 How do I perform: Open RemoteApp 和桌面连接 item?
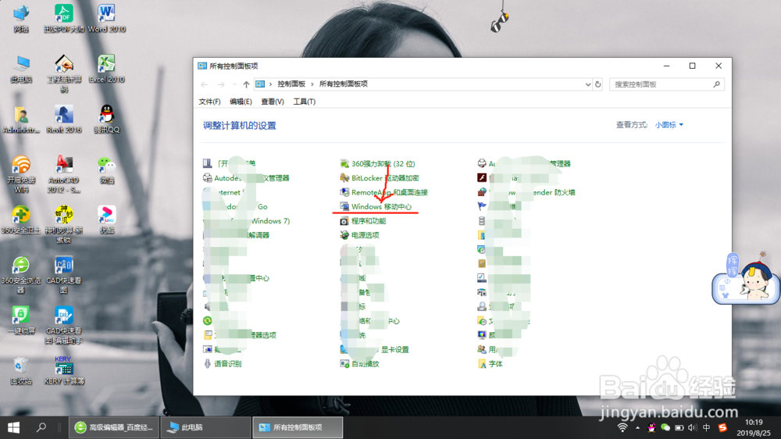tap(383, 192)
